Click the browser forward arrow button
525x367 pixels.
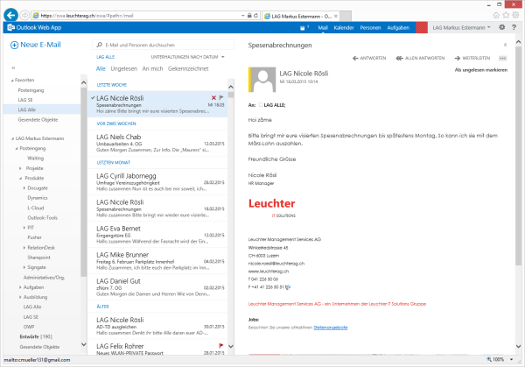pyautogui.click(x=24, y=16)
